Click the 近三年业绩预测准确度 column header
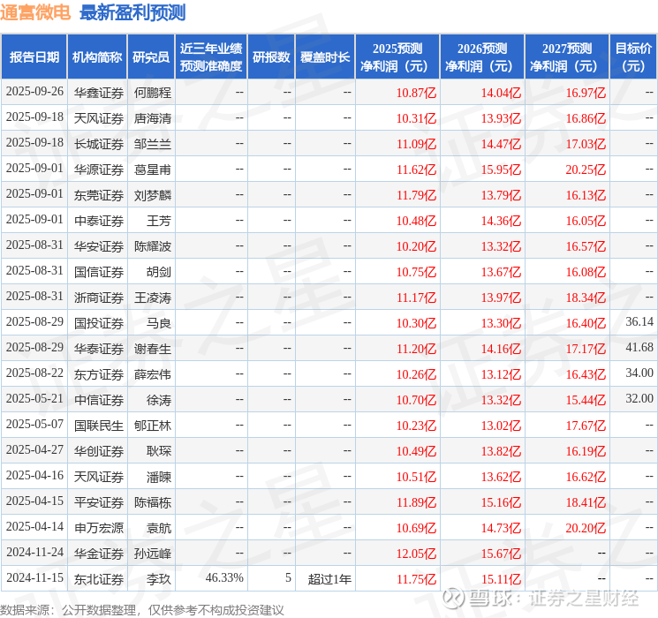 pyautogui.click(x=211, y=57)
